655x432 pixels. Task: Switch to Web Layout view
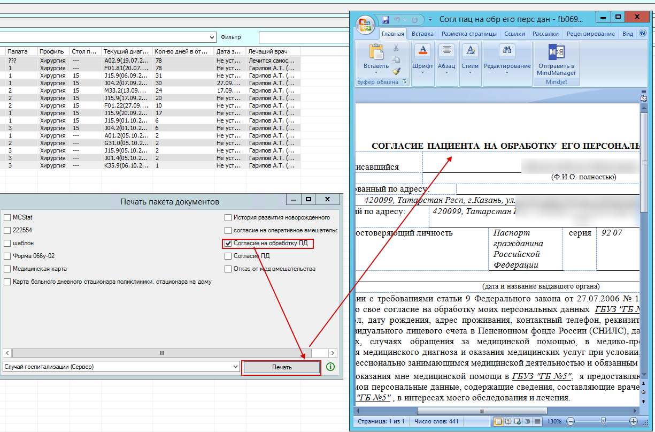coord(518,421)
